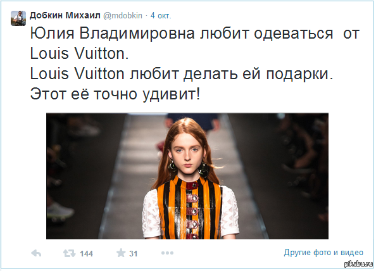
Task: View the 144 retweets count
Action: (86, 254)
